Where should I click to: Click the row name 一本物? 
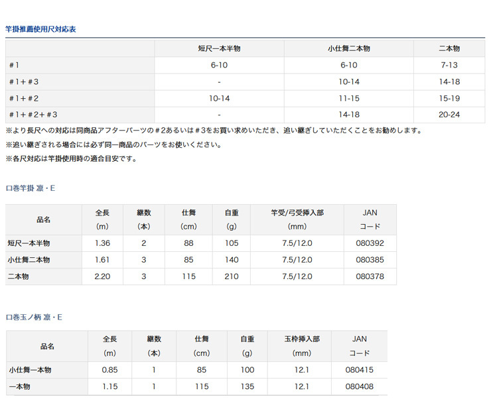pos(19,386)
